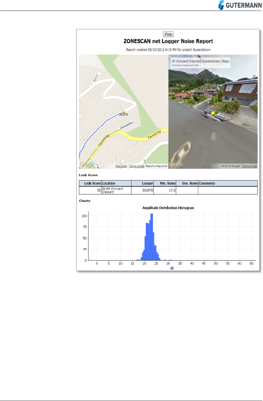
Task: Click the Gutermann logo in the header
Action: click(x=240, y=5)
